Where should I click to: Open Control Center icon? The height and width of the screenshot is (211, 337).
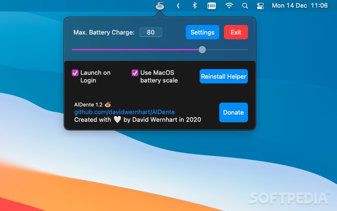click(x=260, y=6)
